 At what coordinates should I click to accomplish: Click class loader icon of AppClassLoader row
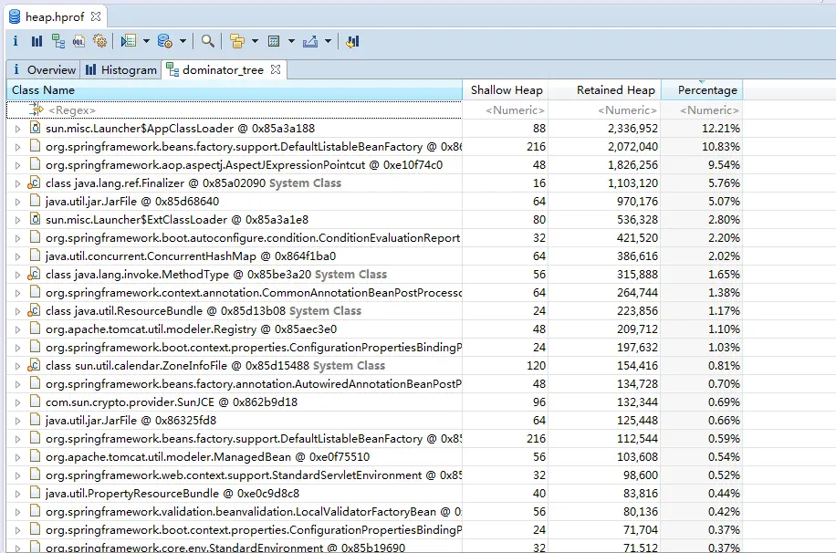tap(35, 128)
